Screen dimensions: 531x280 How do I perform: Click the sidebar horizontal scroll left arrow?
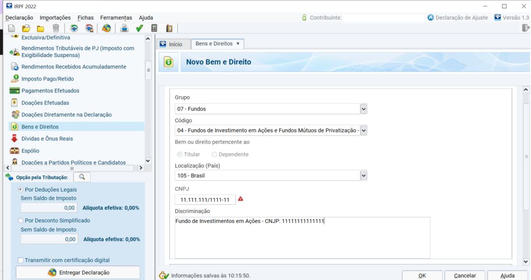[8, 168]
